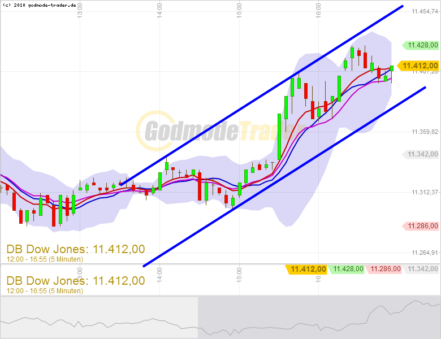Screen dimensions: 441x339
Task: Click the 12:00 - 16:55 caption below main chart
Action: [x=45, y=290]
